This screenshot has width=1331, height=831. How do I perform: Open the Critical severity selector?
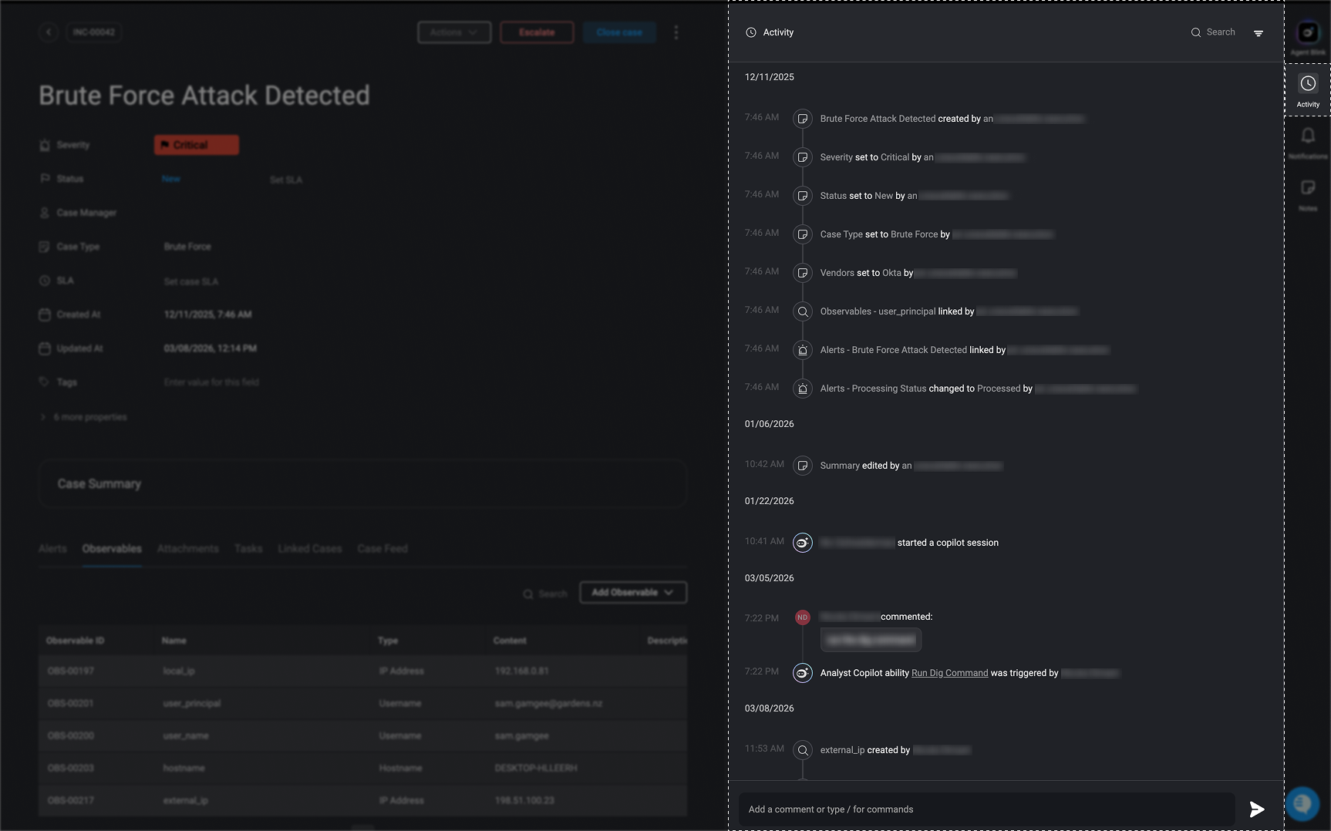click(x=197, y=145)
